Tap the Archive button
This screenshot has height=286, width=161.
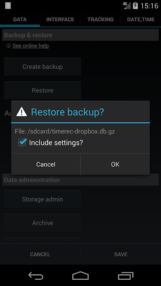(x=43, y=223)
